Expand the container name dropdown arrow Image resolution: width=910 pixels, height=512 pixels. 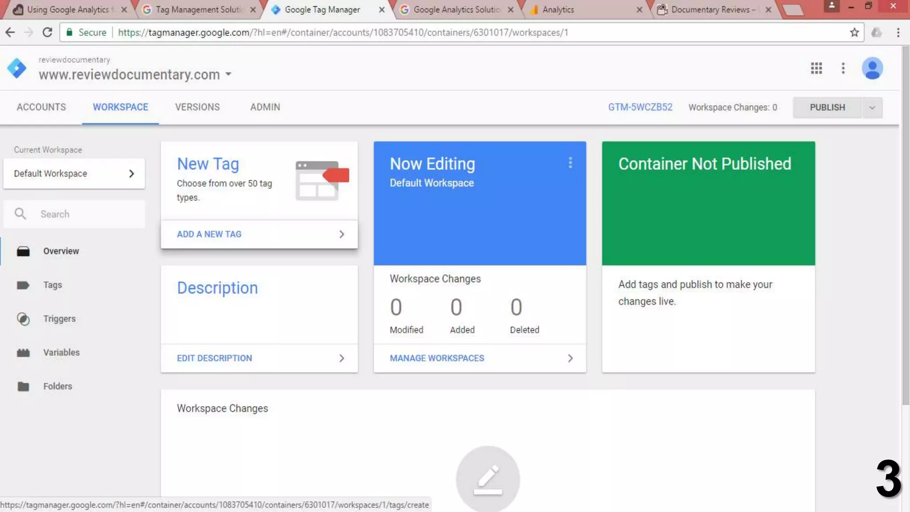[x=228, y=74]
